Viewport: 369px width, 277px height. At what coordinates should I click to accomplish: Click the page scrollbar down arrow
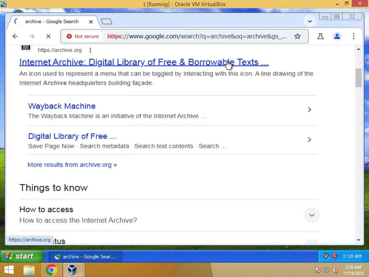click(x=359, y=240)
